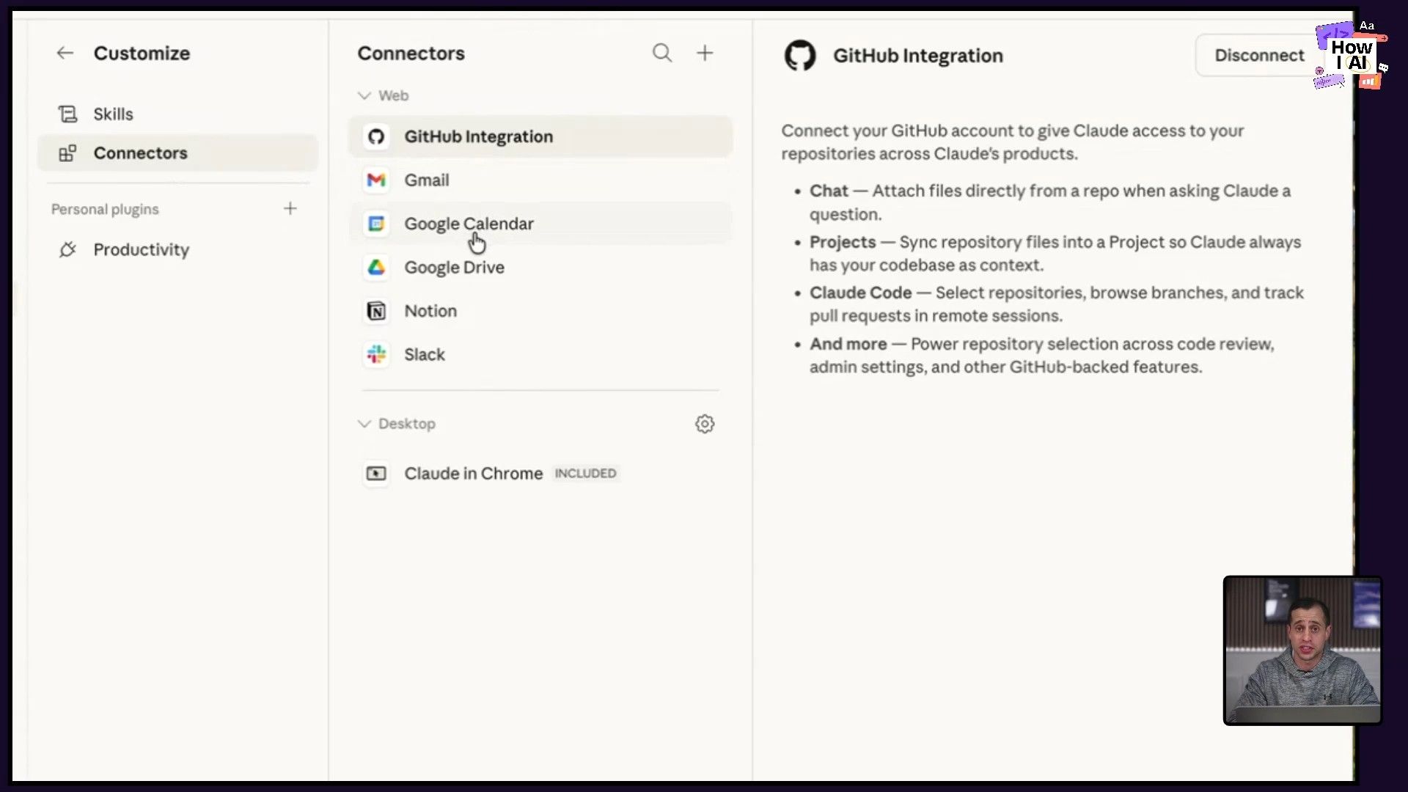Select the GitHub Integration connector

(x=540, y=137)
